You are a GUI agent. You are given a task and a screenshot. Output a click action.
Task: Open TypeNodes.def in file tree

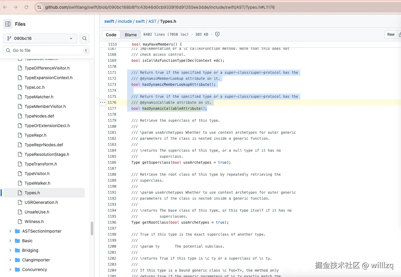(39, 116)
